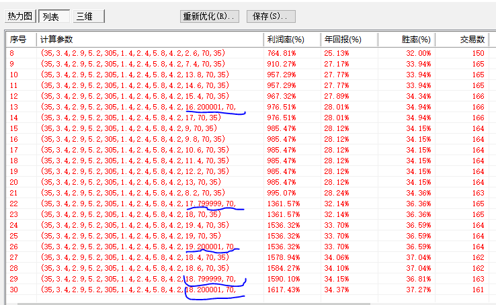Select the row containing 18.799999 parameter
Viewport: 496px width, 305px height.
click(x=251, y=279)
